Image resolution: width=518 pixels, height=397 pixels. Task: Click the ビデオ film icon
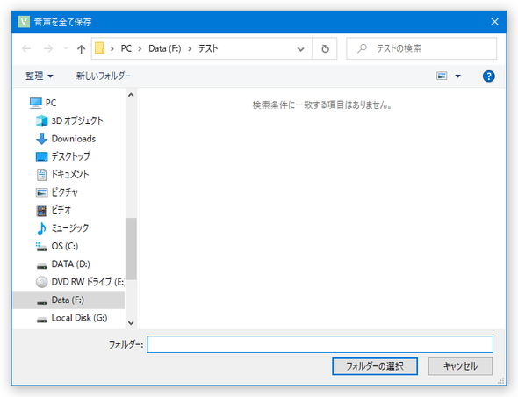coord(41,210)
